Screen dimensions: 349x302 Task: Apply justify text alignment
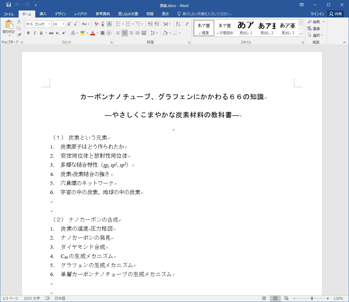click(138, 33)
